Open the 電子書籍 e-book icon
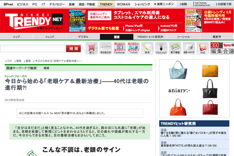The height and width of the screenshot is (156, 234). tap(175, 48)
